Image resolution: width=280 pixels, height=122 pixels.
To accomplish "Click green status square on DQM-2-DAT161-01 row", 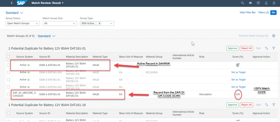I will click(x=28, y=80).
